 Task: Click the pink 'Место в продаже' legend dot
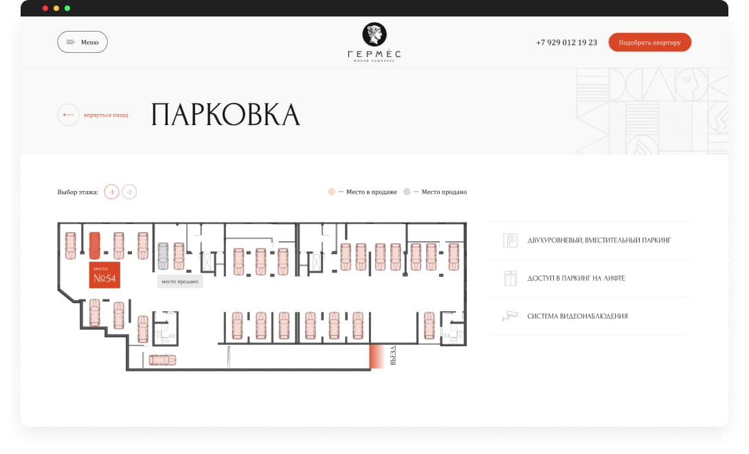click(x=332, y=192)
